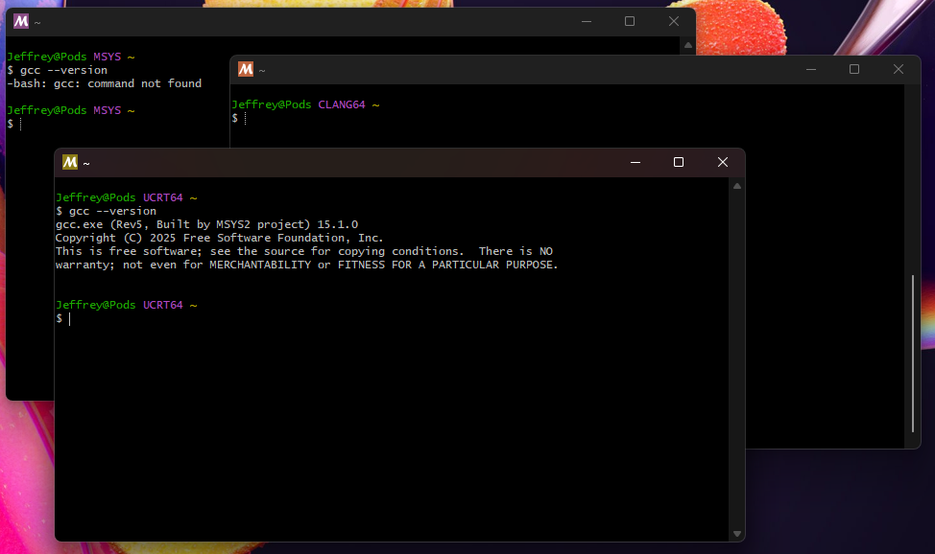Close the UCRT64 terminal window

click(x=723, y=162)
